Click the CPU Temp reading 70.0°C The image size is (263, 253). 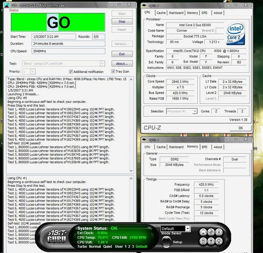(x=103, y=238)
